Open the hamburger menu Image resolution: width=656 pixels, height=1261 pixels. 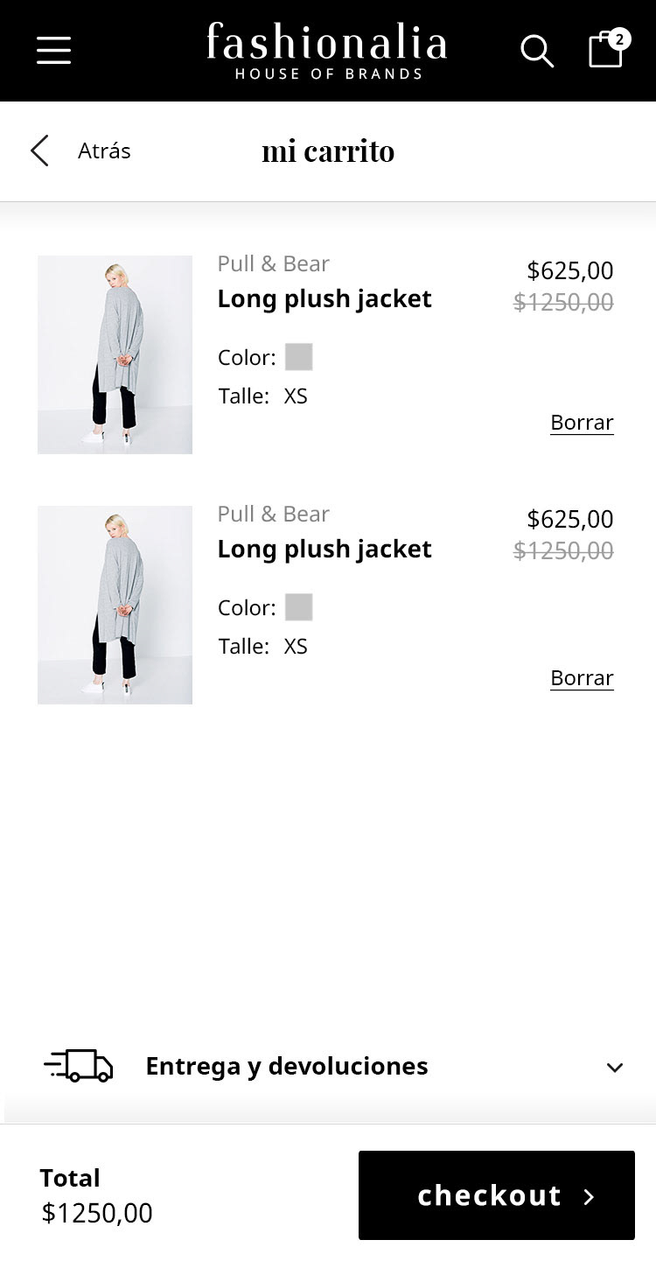click(53, 50)
